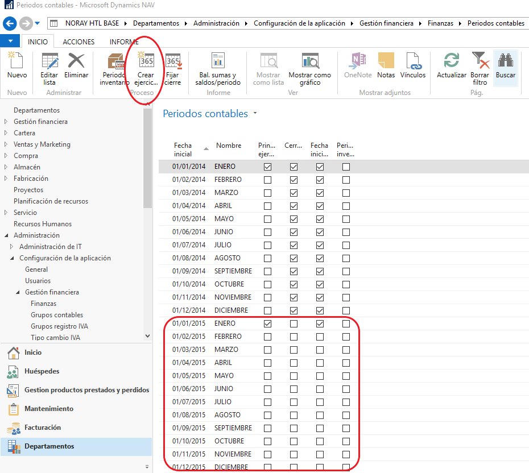The image size is (529, 473).
Task: Go back with the blue arrow
Action: pyautogui.click(x=10, y=24)
